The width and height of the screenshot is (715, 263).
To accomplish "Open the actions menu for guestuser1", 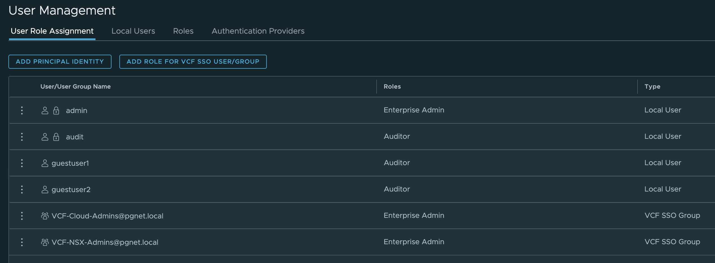I will tap(22, 163).
